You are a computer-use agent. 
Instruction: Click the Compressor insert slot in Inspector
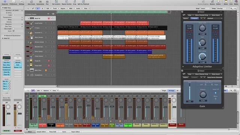[x=7, y=70]
